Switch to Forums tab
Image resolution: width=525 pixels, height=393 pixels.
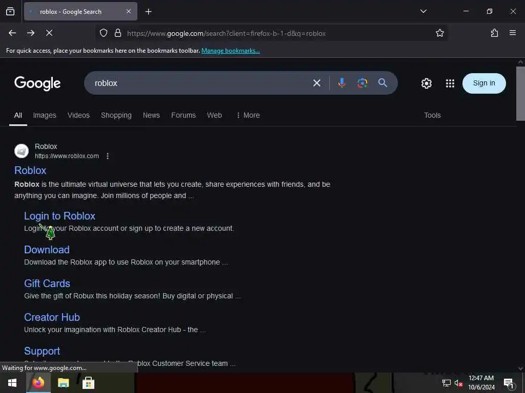coord(184,115)
